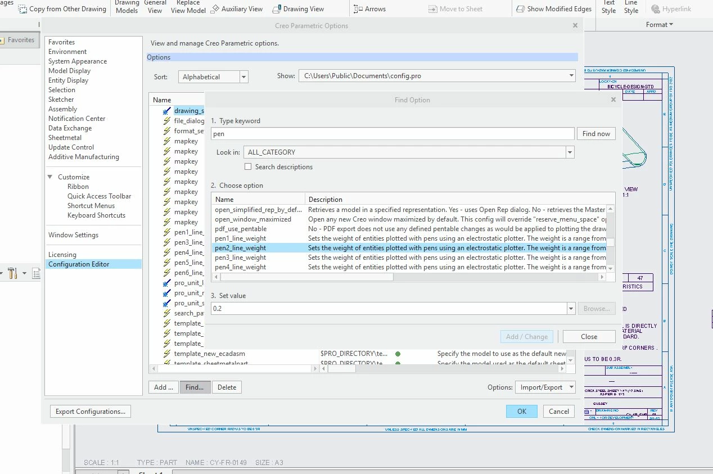Screen dimensions: 713x474
Task: Click lightning icon beside pen3_line_ in config list
Action: pos(167,242)
